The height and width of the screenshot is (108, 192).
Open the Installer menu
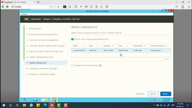(24, 14)
